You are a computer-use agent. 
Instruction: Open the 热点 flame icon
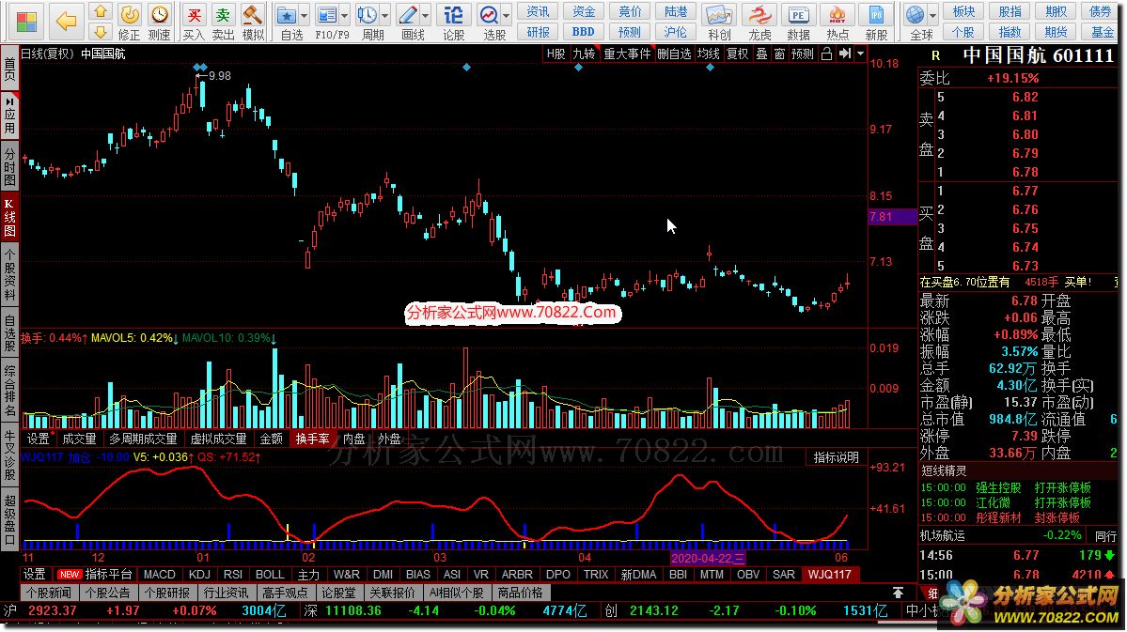[x=837, y=15]
